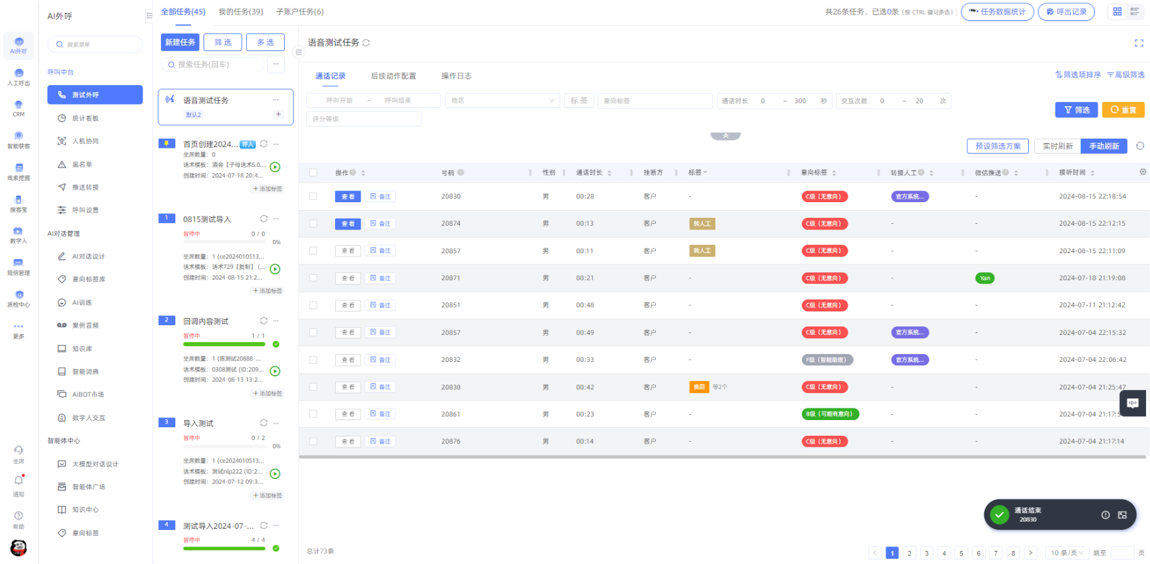Collapse the filter panel chevron
Viewport: 1150px width, 564px height.
coord(725,136)
